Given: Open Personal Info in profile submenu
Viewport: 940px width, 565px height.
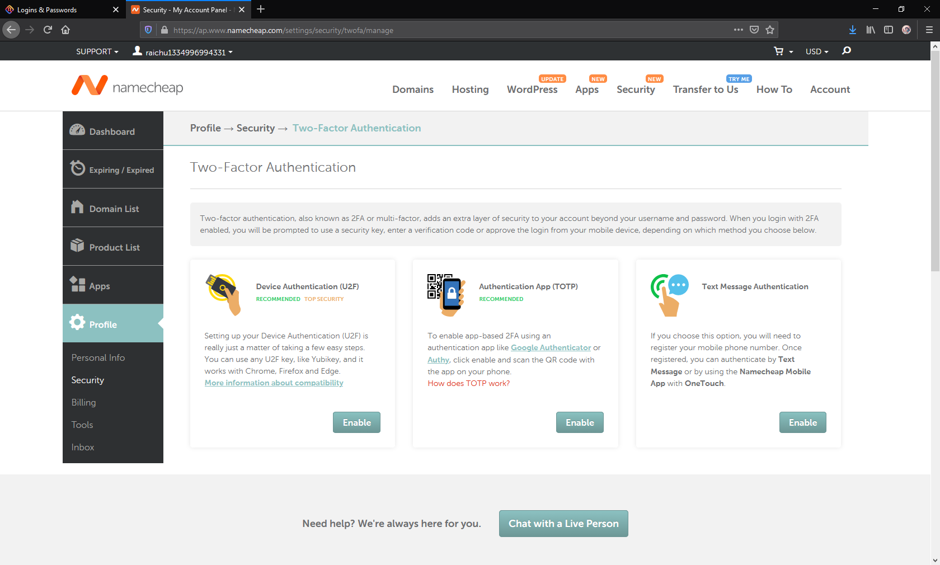Looking at the screenshot, I should (98, 357).
